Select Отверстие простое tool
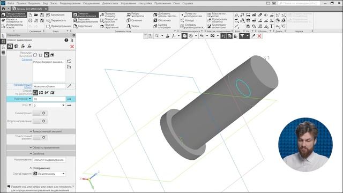Image resolution: width=343 pixels, height=193 pixels. pos(109,20)
